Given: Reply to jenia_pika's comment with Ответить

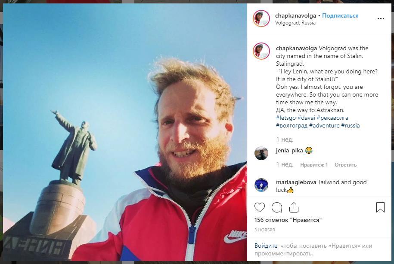Looking at the screenshot, I should 345,165.
